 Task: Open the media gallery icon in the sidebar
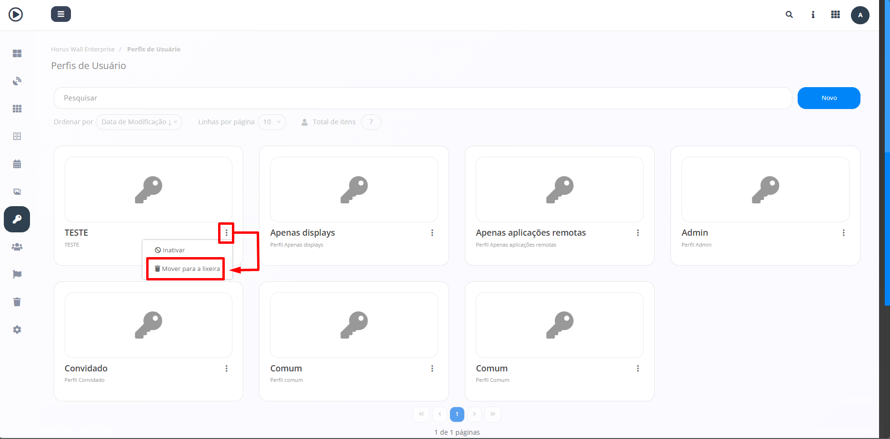[17, 191]
